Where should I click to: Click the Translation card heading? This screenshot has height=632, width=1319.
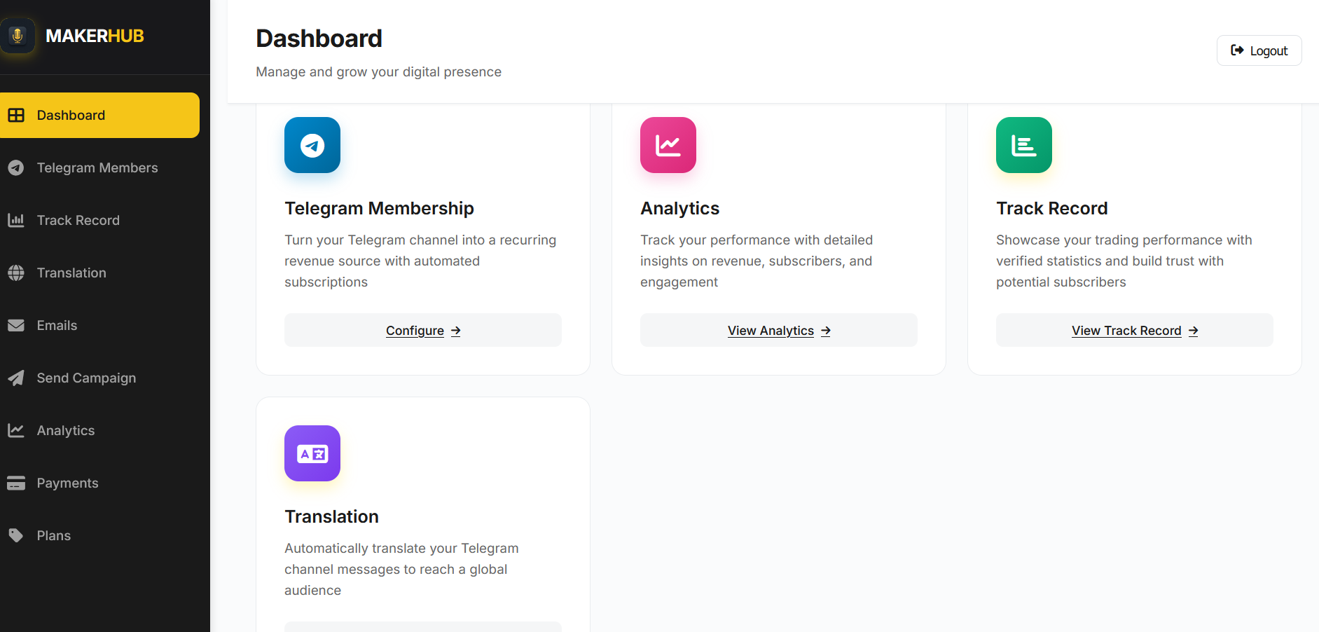(331, 517)
